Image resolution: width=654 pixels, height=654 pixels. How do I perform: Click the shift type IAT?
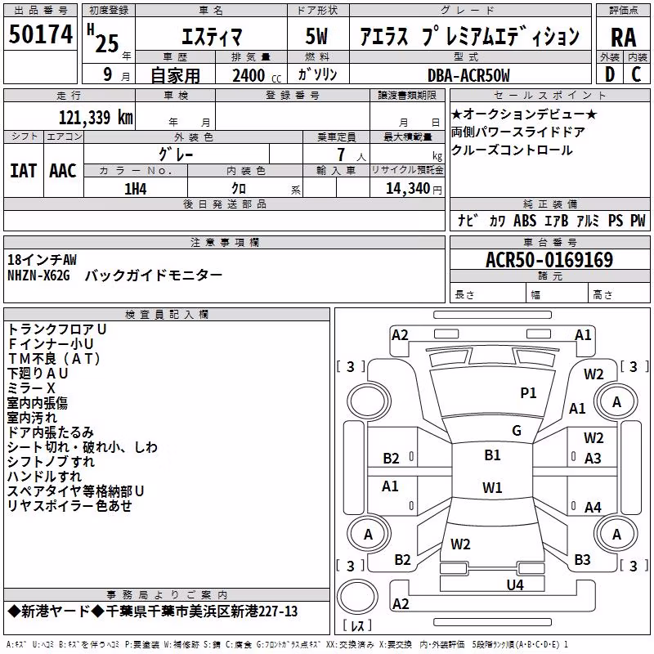[23, 171]
